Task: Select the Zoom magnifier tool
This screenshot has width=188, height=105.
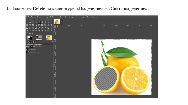Action: 33,34
